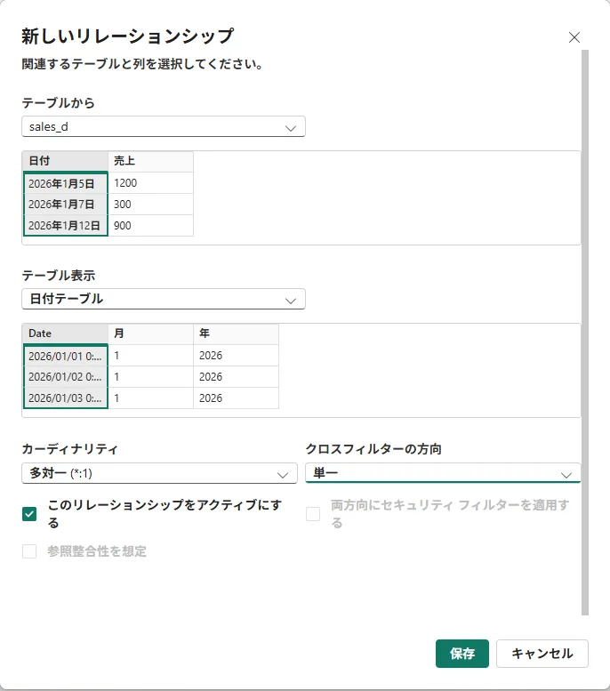Viewport: 610px width, 691px height.
Task: Select the 日付 column header in sales_d
Action: (x=65, y=161)
